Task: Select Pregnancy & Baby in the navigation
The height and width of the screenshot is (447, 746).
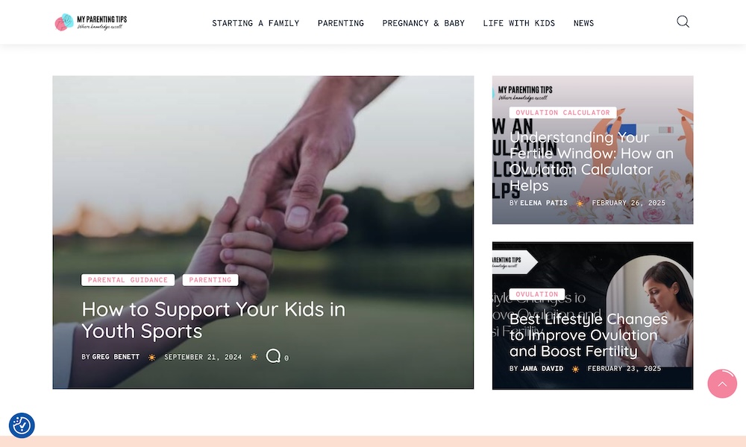Action: click(424, 23)
